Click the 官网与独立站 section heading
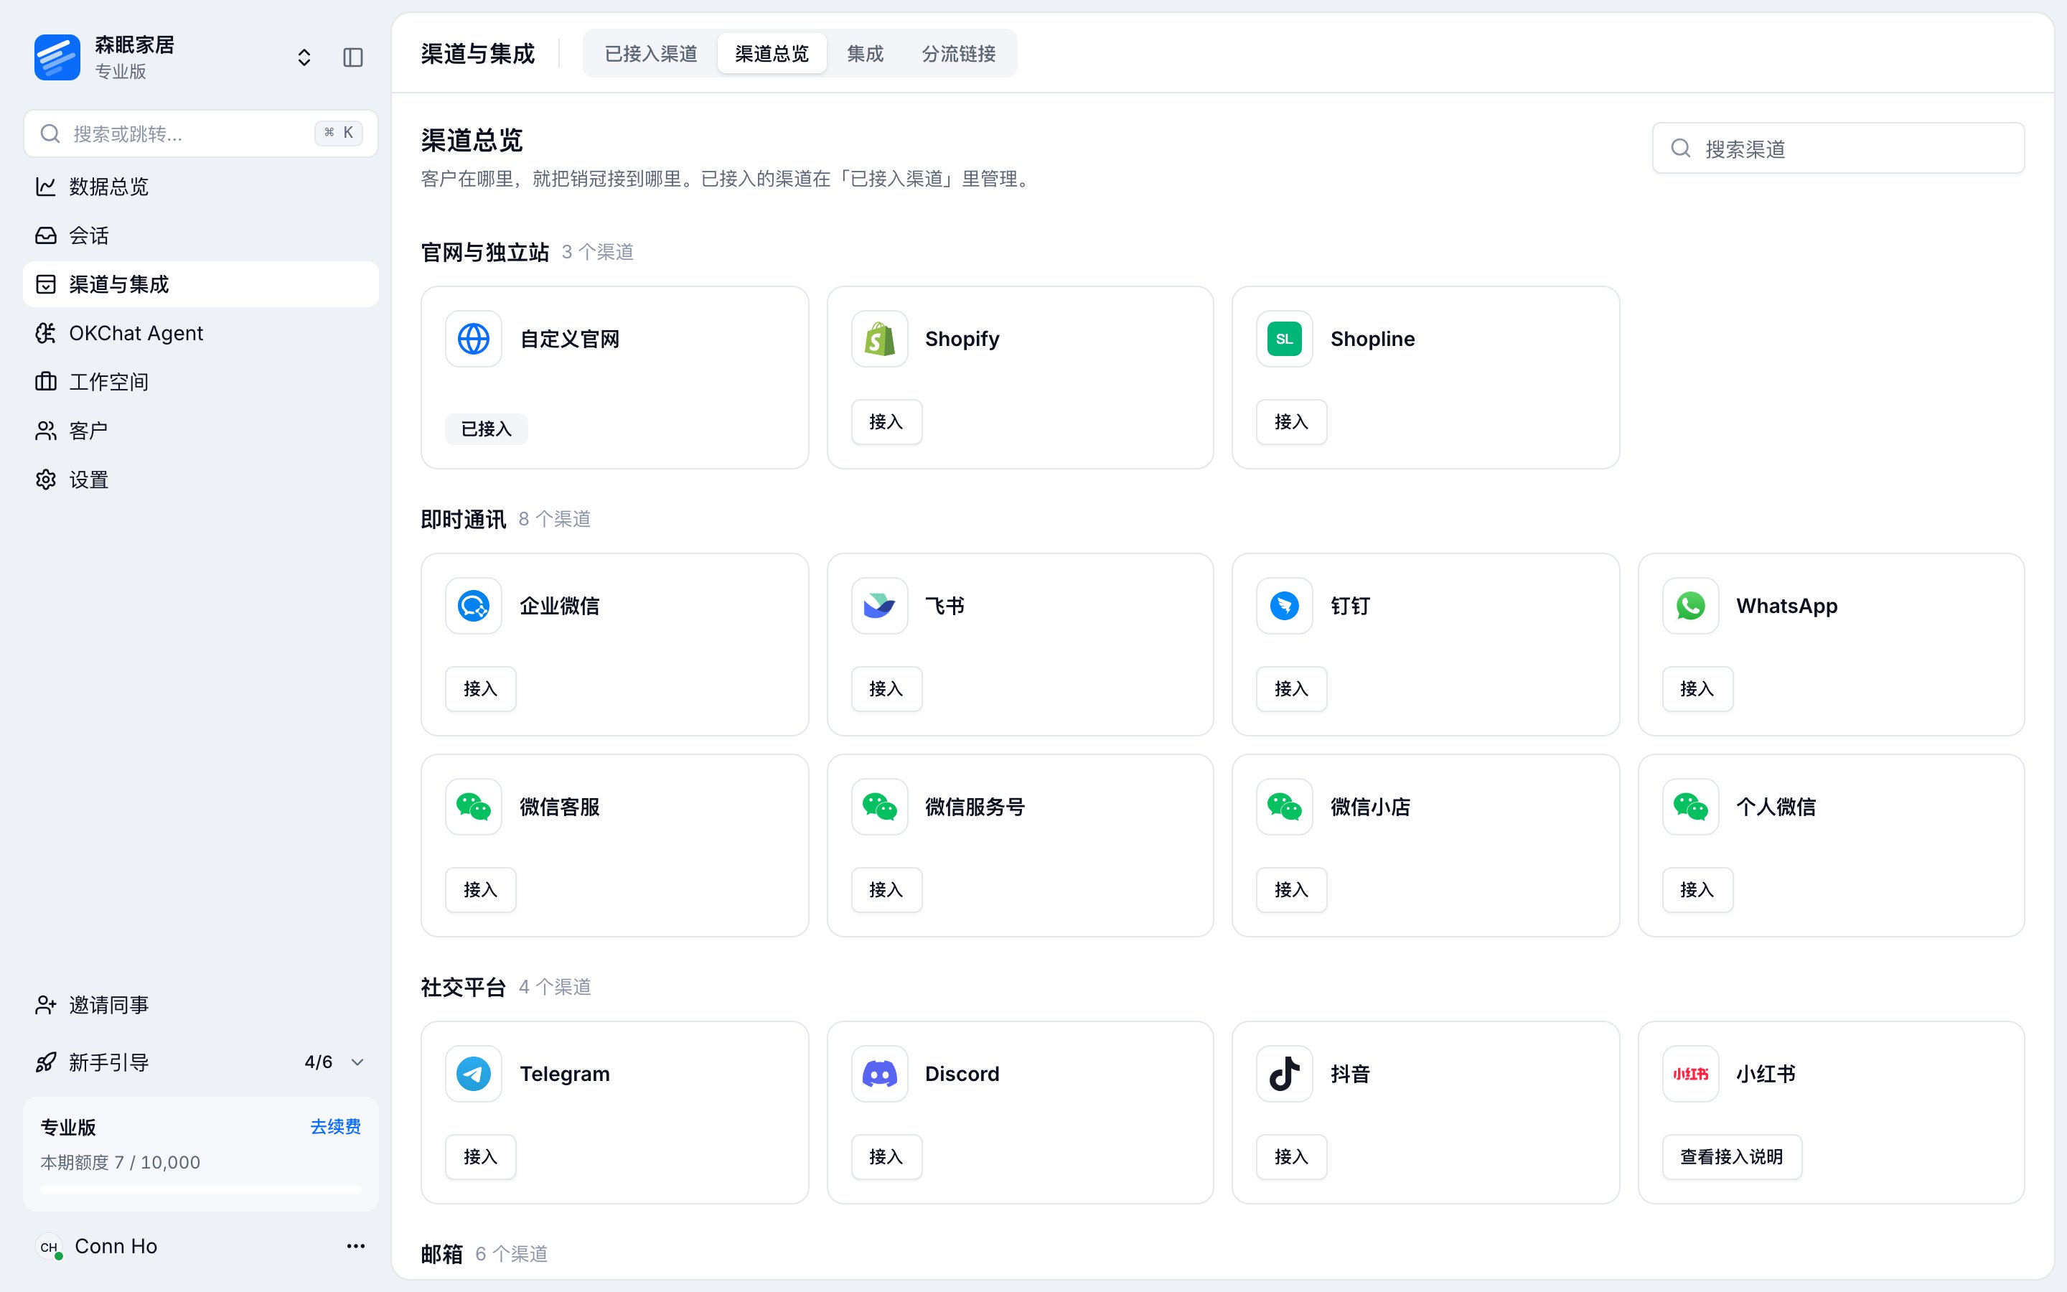 (x=485, y=253)
